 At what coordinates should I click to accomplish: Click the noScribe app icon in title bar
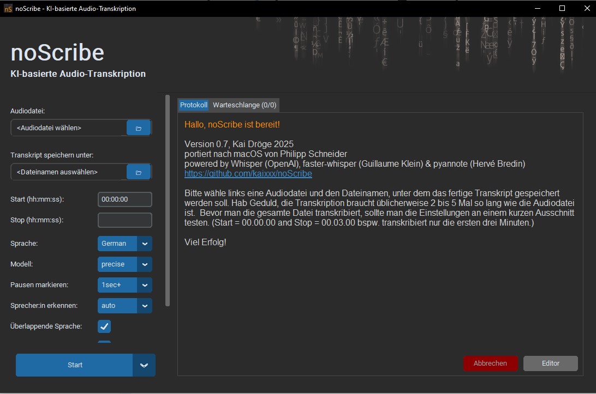coord(8,8)
